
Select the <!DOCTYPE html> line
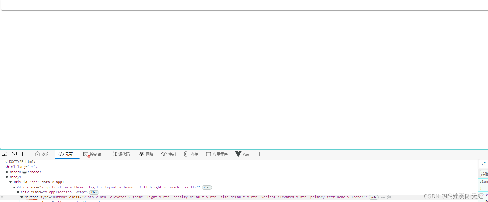click(x=20, y=162)
